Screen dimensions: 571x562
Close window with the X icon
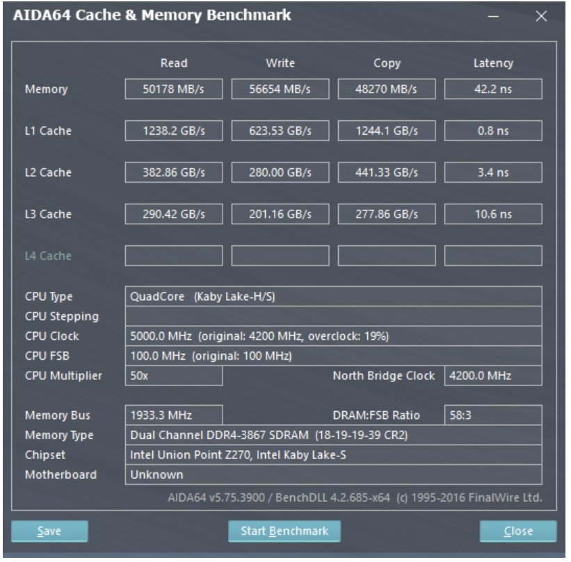(x=541, y=16)
